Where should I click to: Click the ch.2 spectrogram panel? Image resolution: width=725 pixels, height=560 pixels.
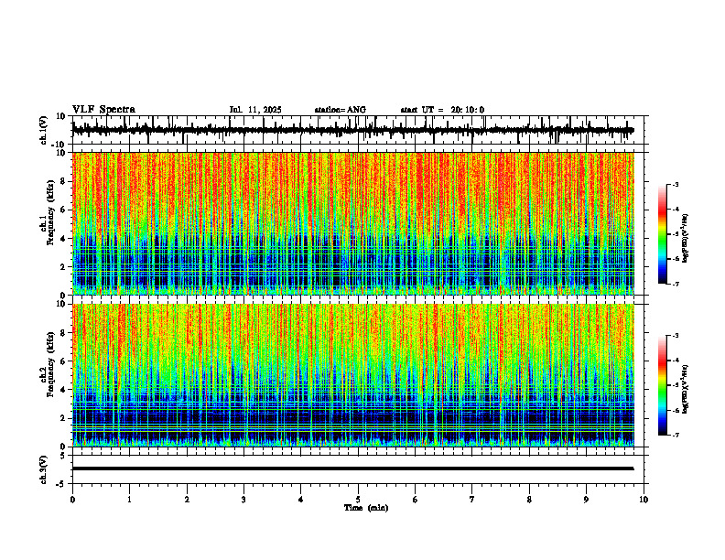click(x=352, y=375)
